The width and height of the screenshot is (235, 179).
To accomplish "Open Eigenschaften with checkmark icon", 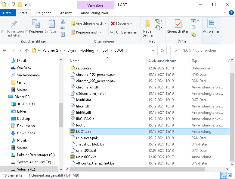I will (178, 24).
